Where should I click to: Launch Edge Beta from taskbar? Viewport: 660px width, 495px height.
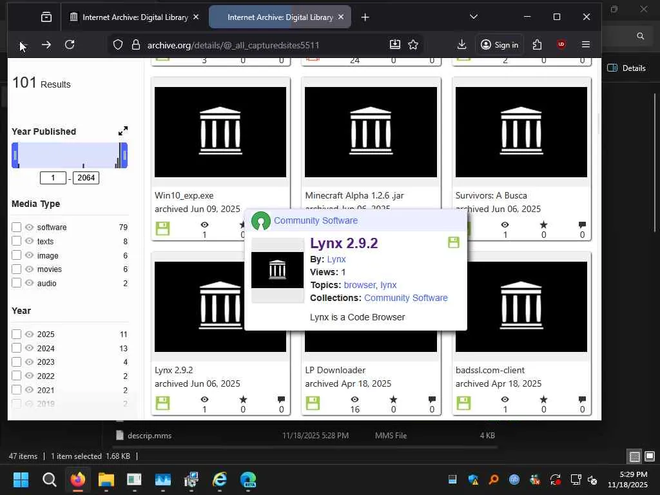(248, 480)
